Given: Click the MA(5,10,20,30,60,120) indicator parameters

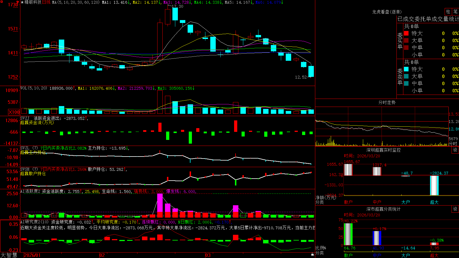Looking at the screenshot, I should (76, 2).
